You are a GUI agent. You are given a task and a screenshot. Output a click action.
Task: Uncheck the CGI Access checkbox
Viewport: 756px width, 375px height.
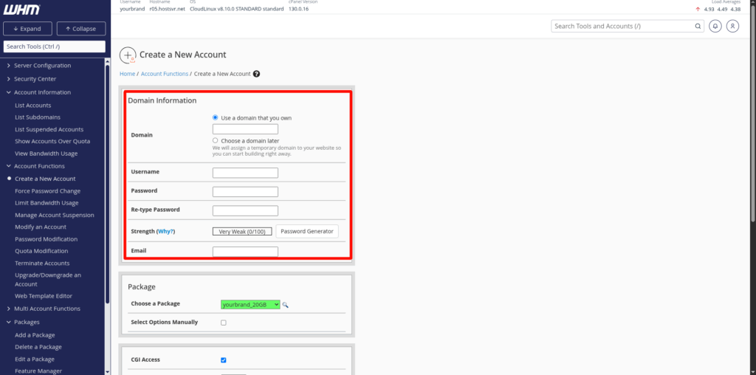pos(224,360)
